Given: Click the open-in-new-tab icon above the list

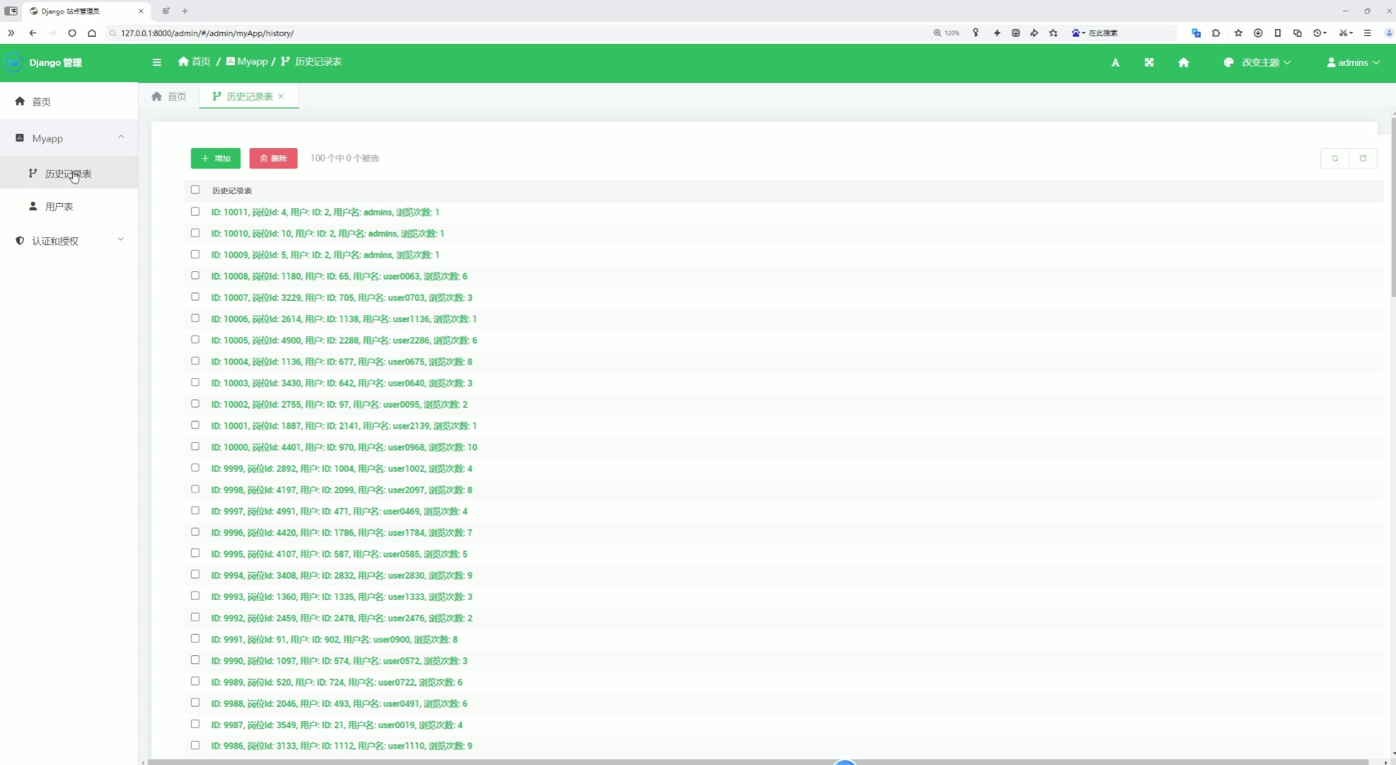Looking at the screenshot, I should [1363, 158].
